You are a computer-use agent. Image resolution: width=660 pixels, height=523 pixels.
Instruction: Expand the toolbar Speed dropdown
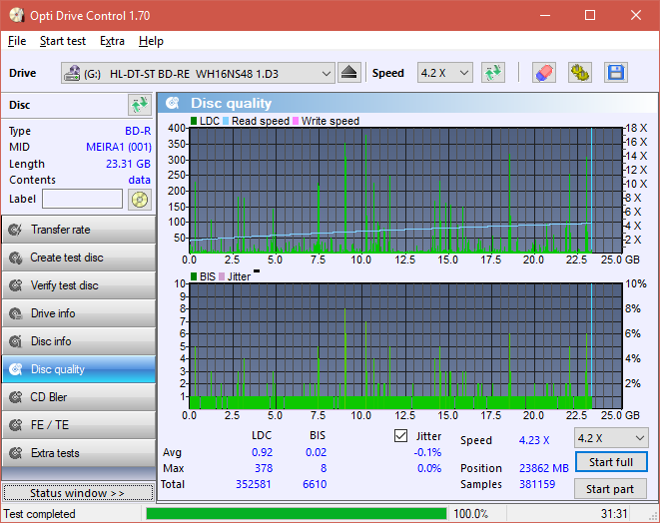point(444,73)
